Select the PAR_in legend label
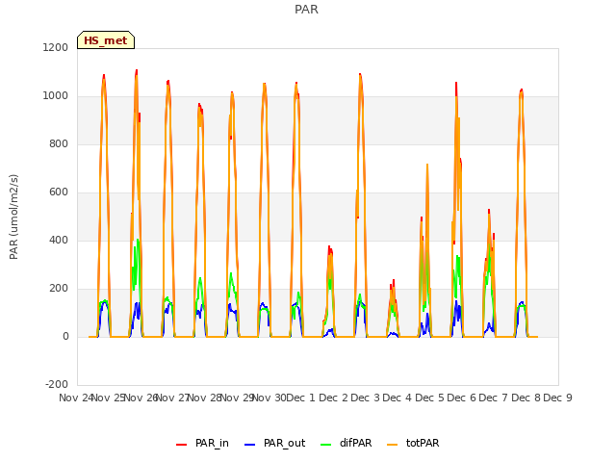 (x=212, y=443)
